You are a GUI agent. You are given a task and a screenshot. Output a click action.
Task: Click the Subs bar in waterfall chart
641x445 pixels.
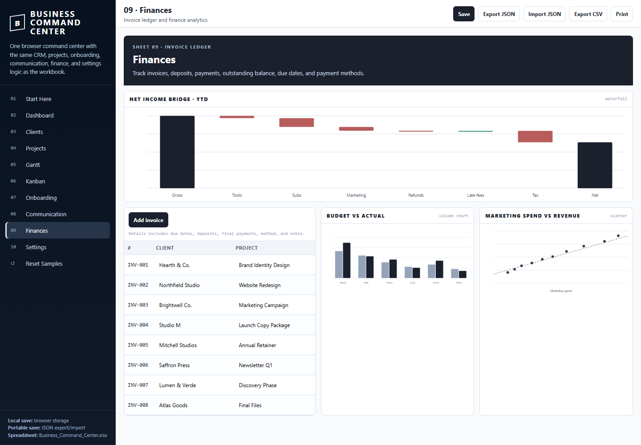[296, 122]
